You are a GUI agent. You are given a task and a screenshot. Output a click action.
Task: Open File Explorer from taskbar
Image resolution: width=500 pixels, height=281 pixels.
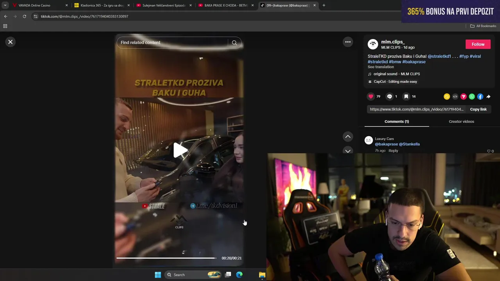tap(262, 275)
